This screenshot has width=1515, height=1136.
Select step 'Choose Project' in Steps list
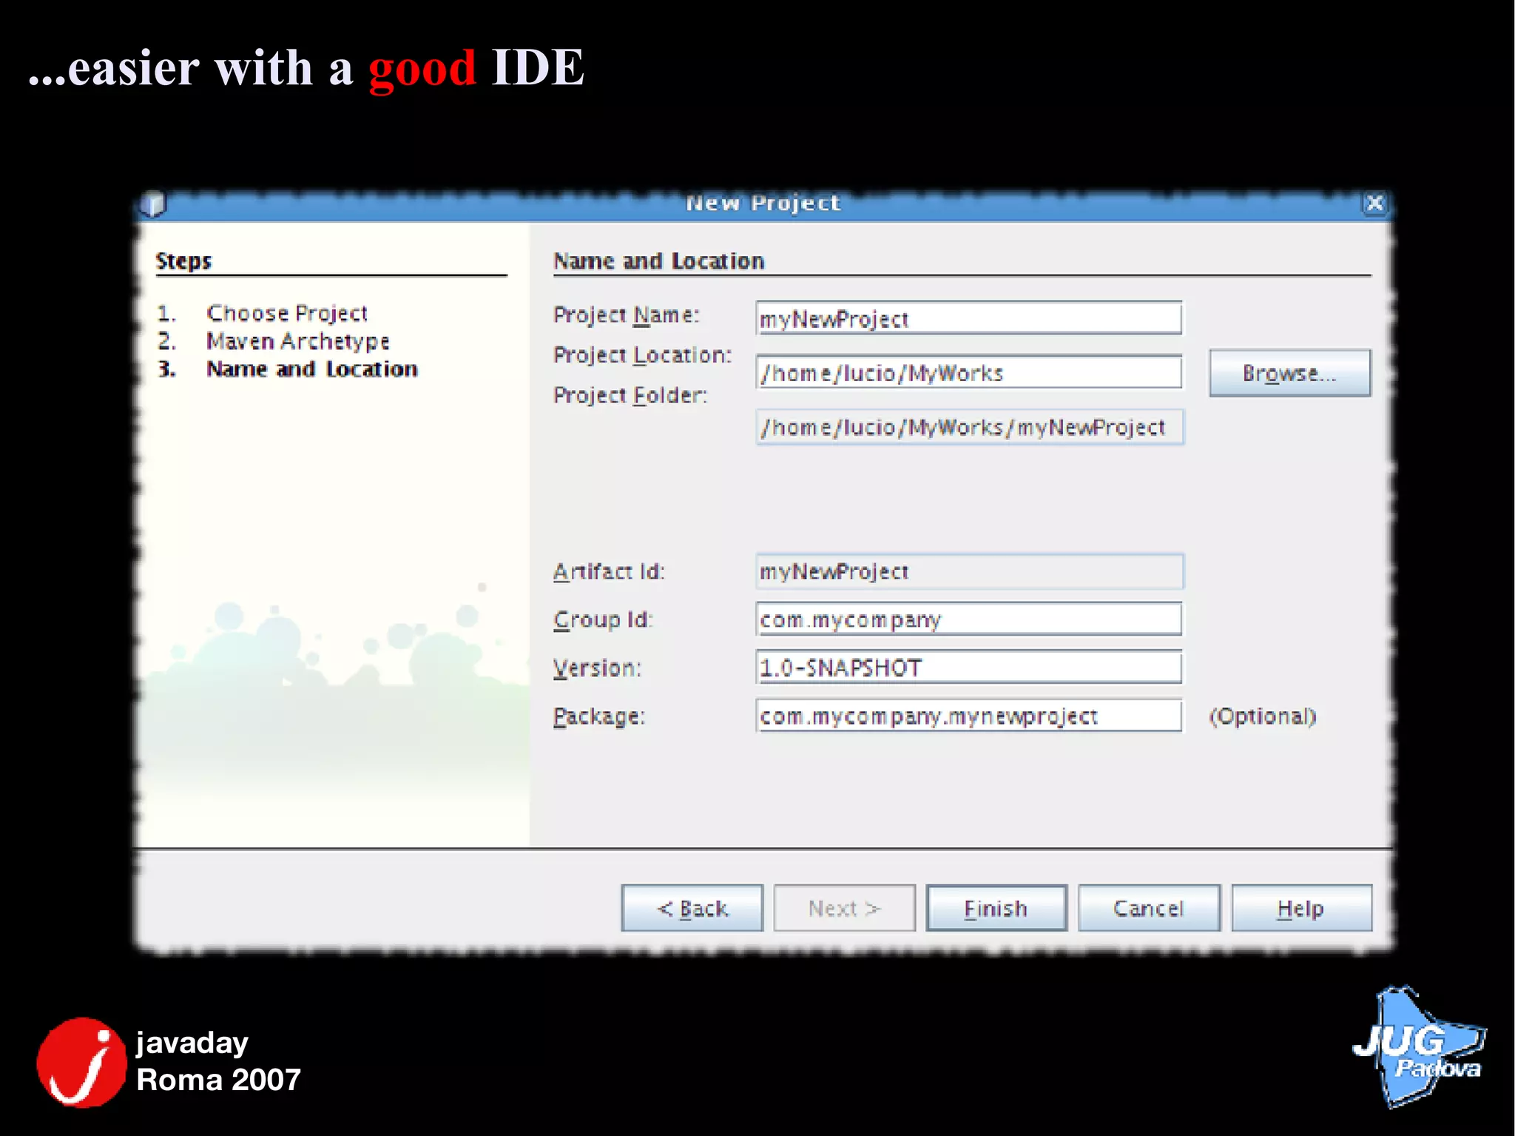click(287, 314)
